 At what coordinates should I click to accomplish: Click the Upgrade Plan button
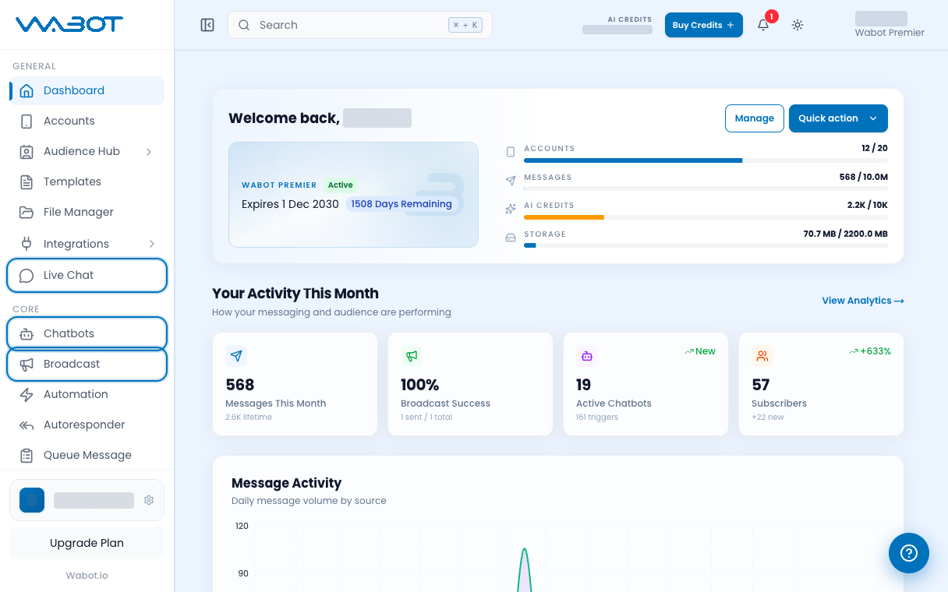tap(87, 543)
